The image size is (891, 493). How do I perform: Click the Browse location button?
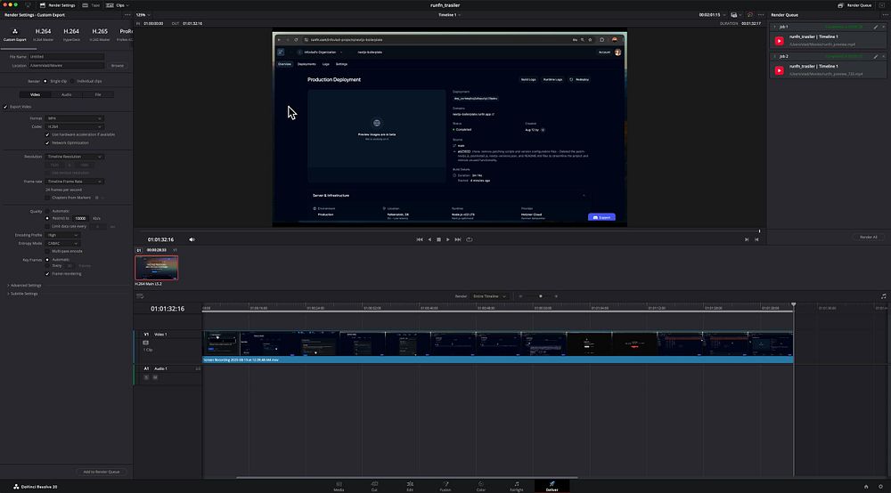117,66
